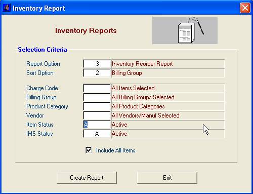
Task: Click the application icon in title bar
Action: click(7, 8)
